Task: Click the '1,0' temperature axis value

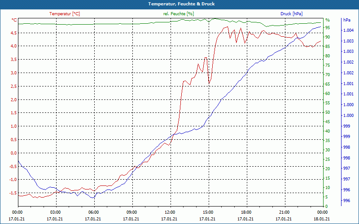Action: 14,126
